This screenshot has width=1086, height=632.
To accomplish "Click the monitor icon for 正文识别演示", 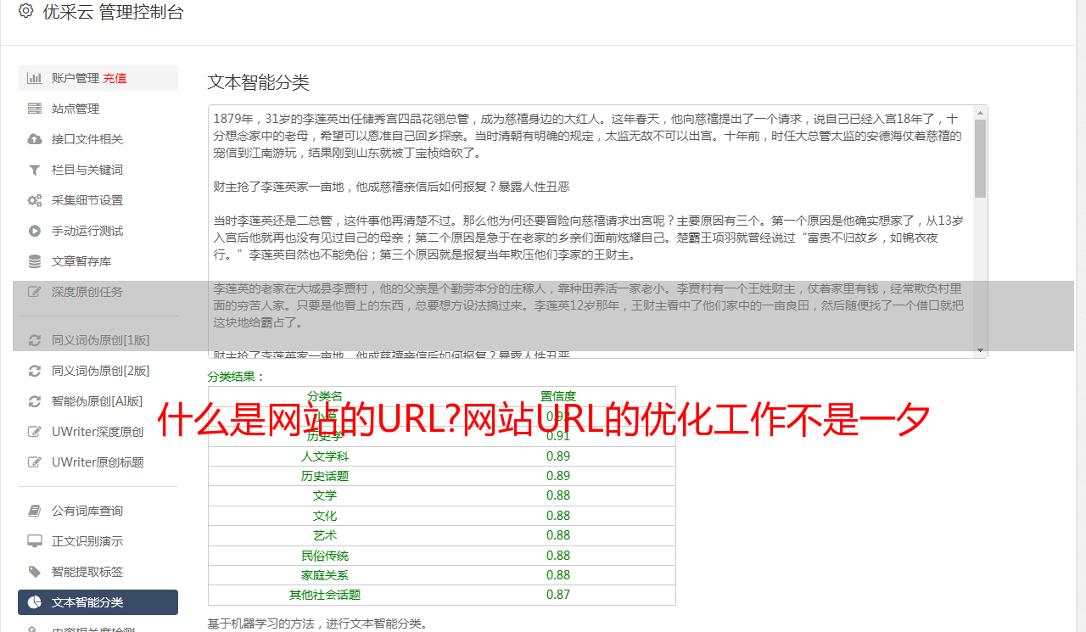I will coord(35,541).
